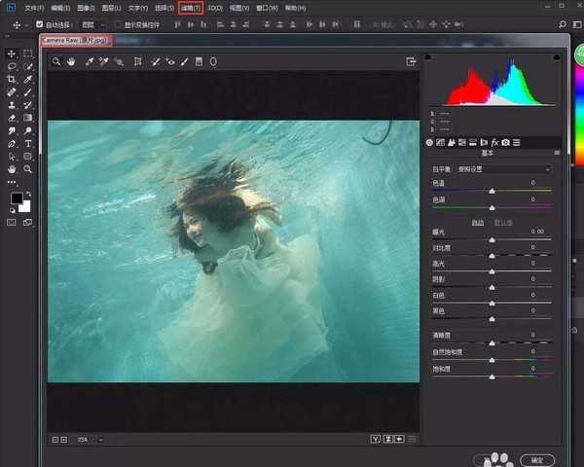Select the Zoom tool in Camera Raw toolbar
This screenshot has width=584, height=467.
[57, 61]
